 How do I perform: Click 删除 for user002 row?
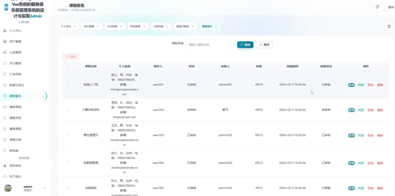pyautogui.click(x=380, y=110)
